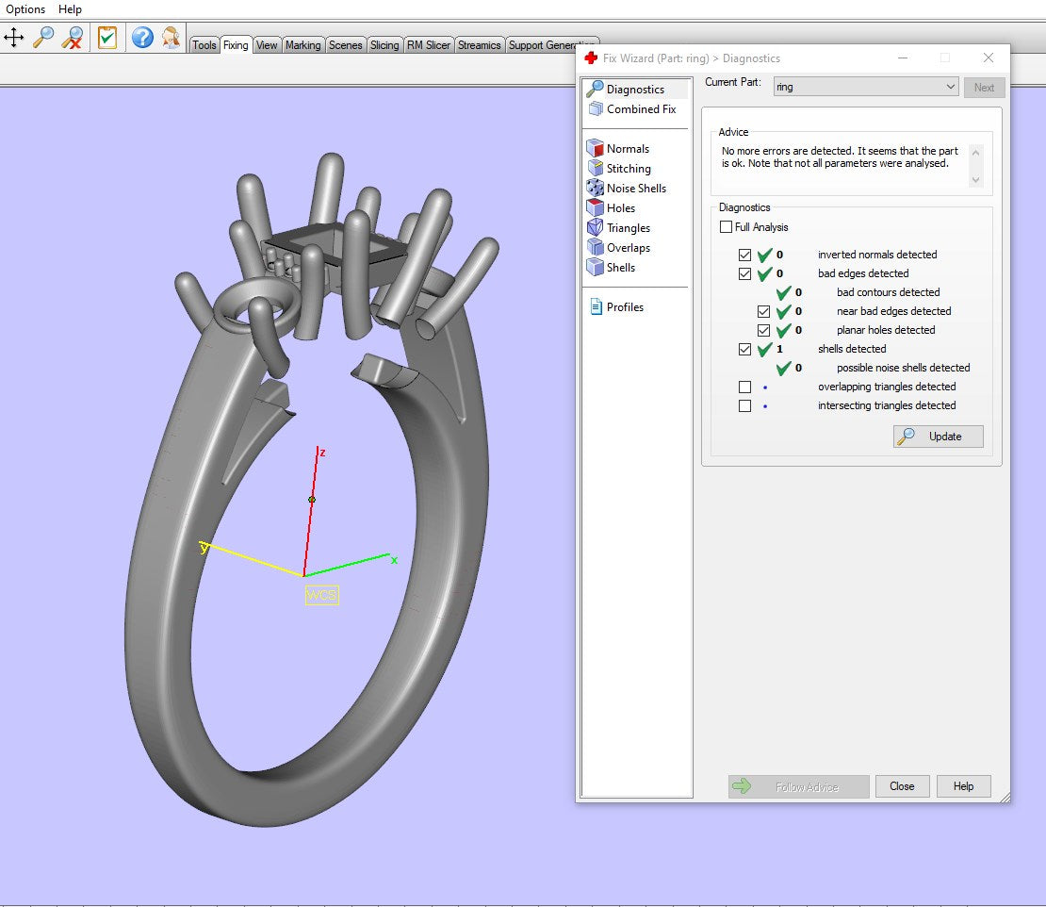The image size is (1046, 907).
Task: Open Normals fix page in wizard
Action: point(627,149)
